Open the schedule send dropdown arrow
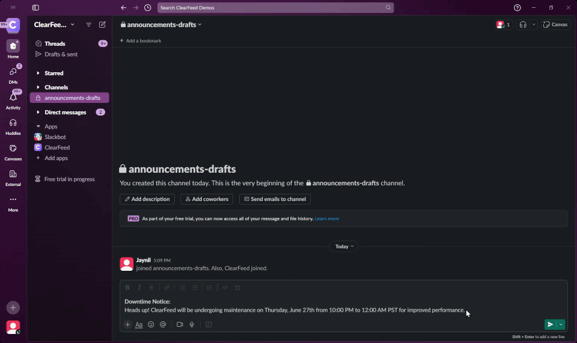Screen dimensions: 577x343 coord(561,324)
